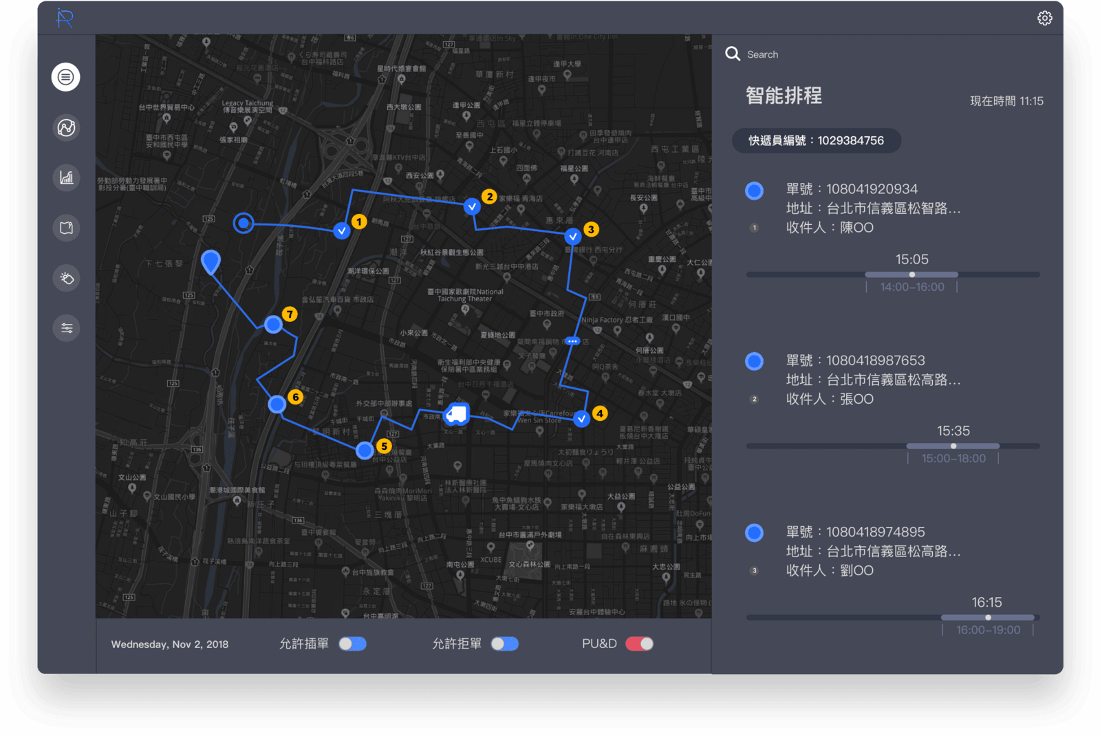
Task: Open the map with pin icon
Action: [66, 228]
